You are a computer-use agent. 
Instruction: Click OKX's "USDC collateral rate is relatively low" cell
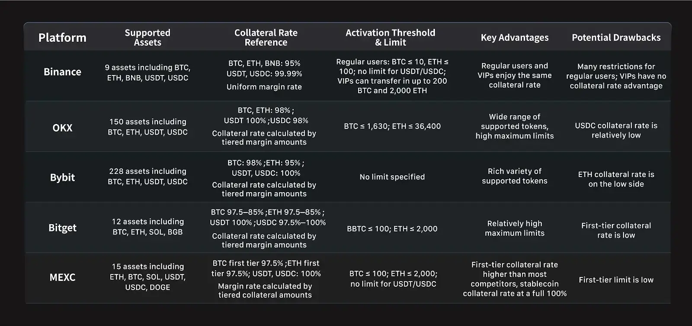pos(616,130)
